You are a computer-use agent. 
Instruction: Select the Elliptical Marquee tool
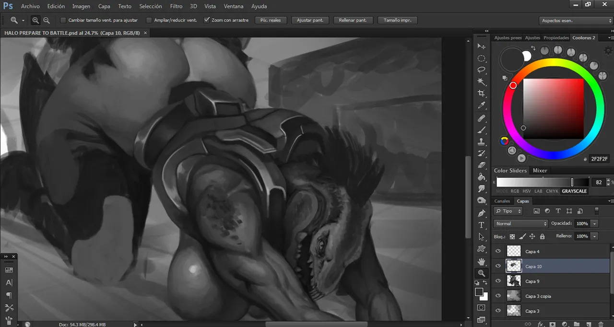482,58
